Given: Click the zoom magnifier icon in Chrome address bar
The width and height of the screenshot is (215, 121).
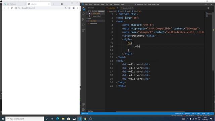Looking at the screenshot, I should pos(66,8).
